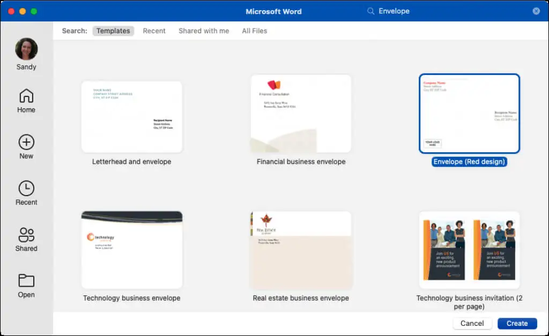Open the Recent files clock icon
Image resolution: width=549 pixels, height=336 pixels.
(x=26, y=188)
